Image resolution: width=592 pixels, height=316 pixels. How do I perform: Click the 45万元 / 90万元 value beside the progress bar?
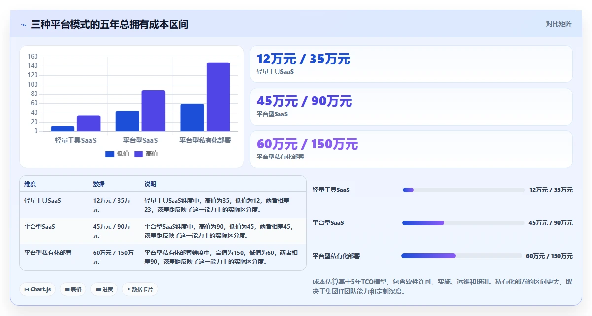pyautogui.click(x=551, y=223)
